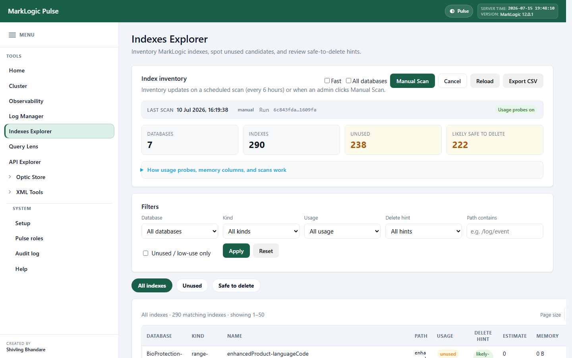572x358 pixels.
Task: Click the Usage probes on badge
Action: click(x=516, y=110)
